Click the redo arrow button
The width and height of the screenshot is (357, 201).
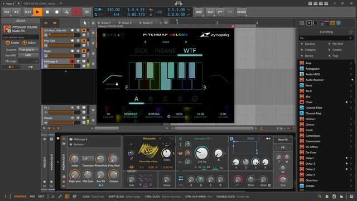230,12
